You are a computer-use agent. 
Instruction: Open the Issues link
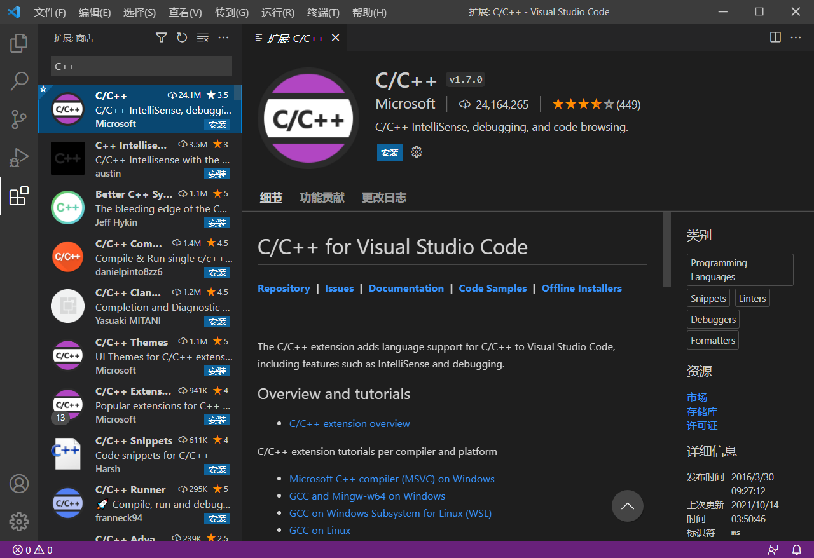tap(339, 288)
